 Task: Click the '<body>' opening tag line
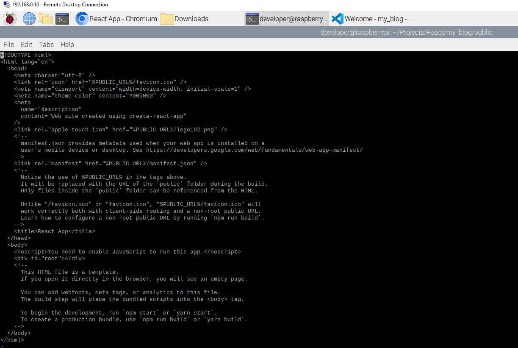tap(17, 245)
